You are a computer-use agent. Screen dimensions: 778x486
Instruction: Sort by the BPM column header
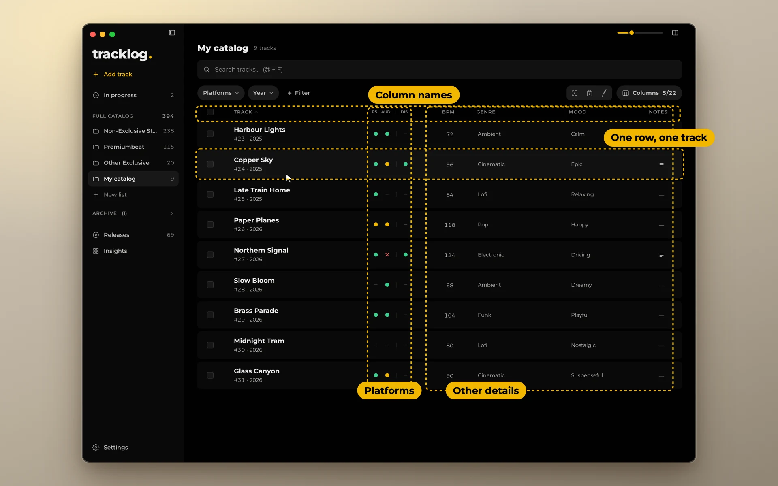pos(448,112)
